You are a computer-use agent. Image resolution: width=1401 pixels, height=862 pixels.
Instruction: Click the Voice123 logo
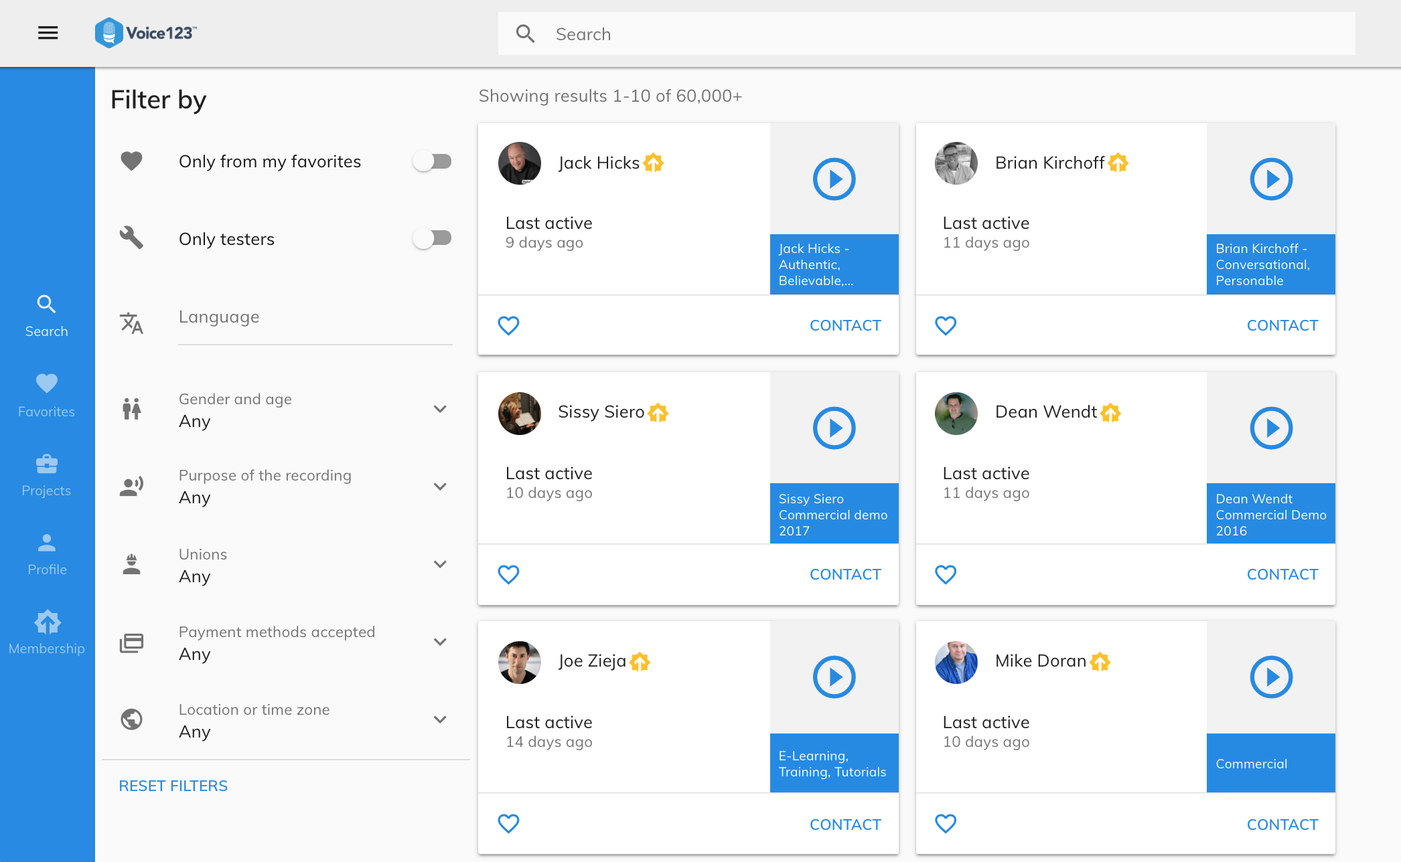[x=146, y=33]
